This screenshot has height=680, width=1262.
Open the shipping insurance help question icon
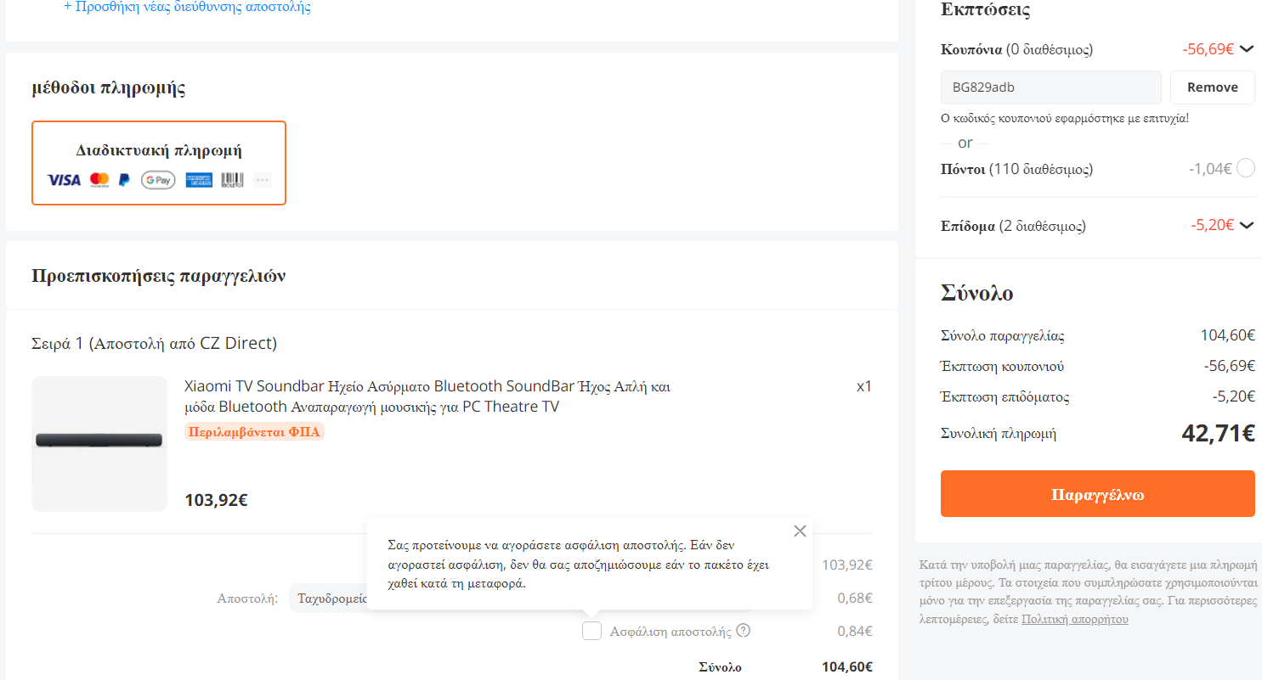tap(744, 631)
